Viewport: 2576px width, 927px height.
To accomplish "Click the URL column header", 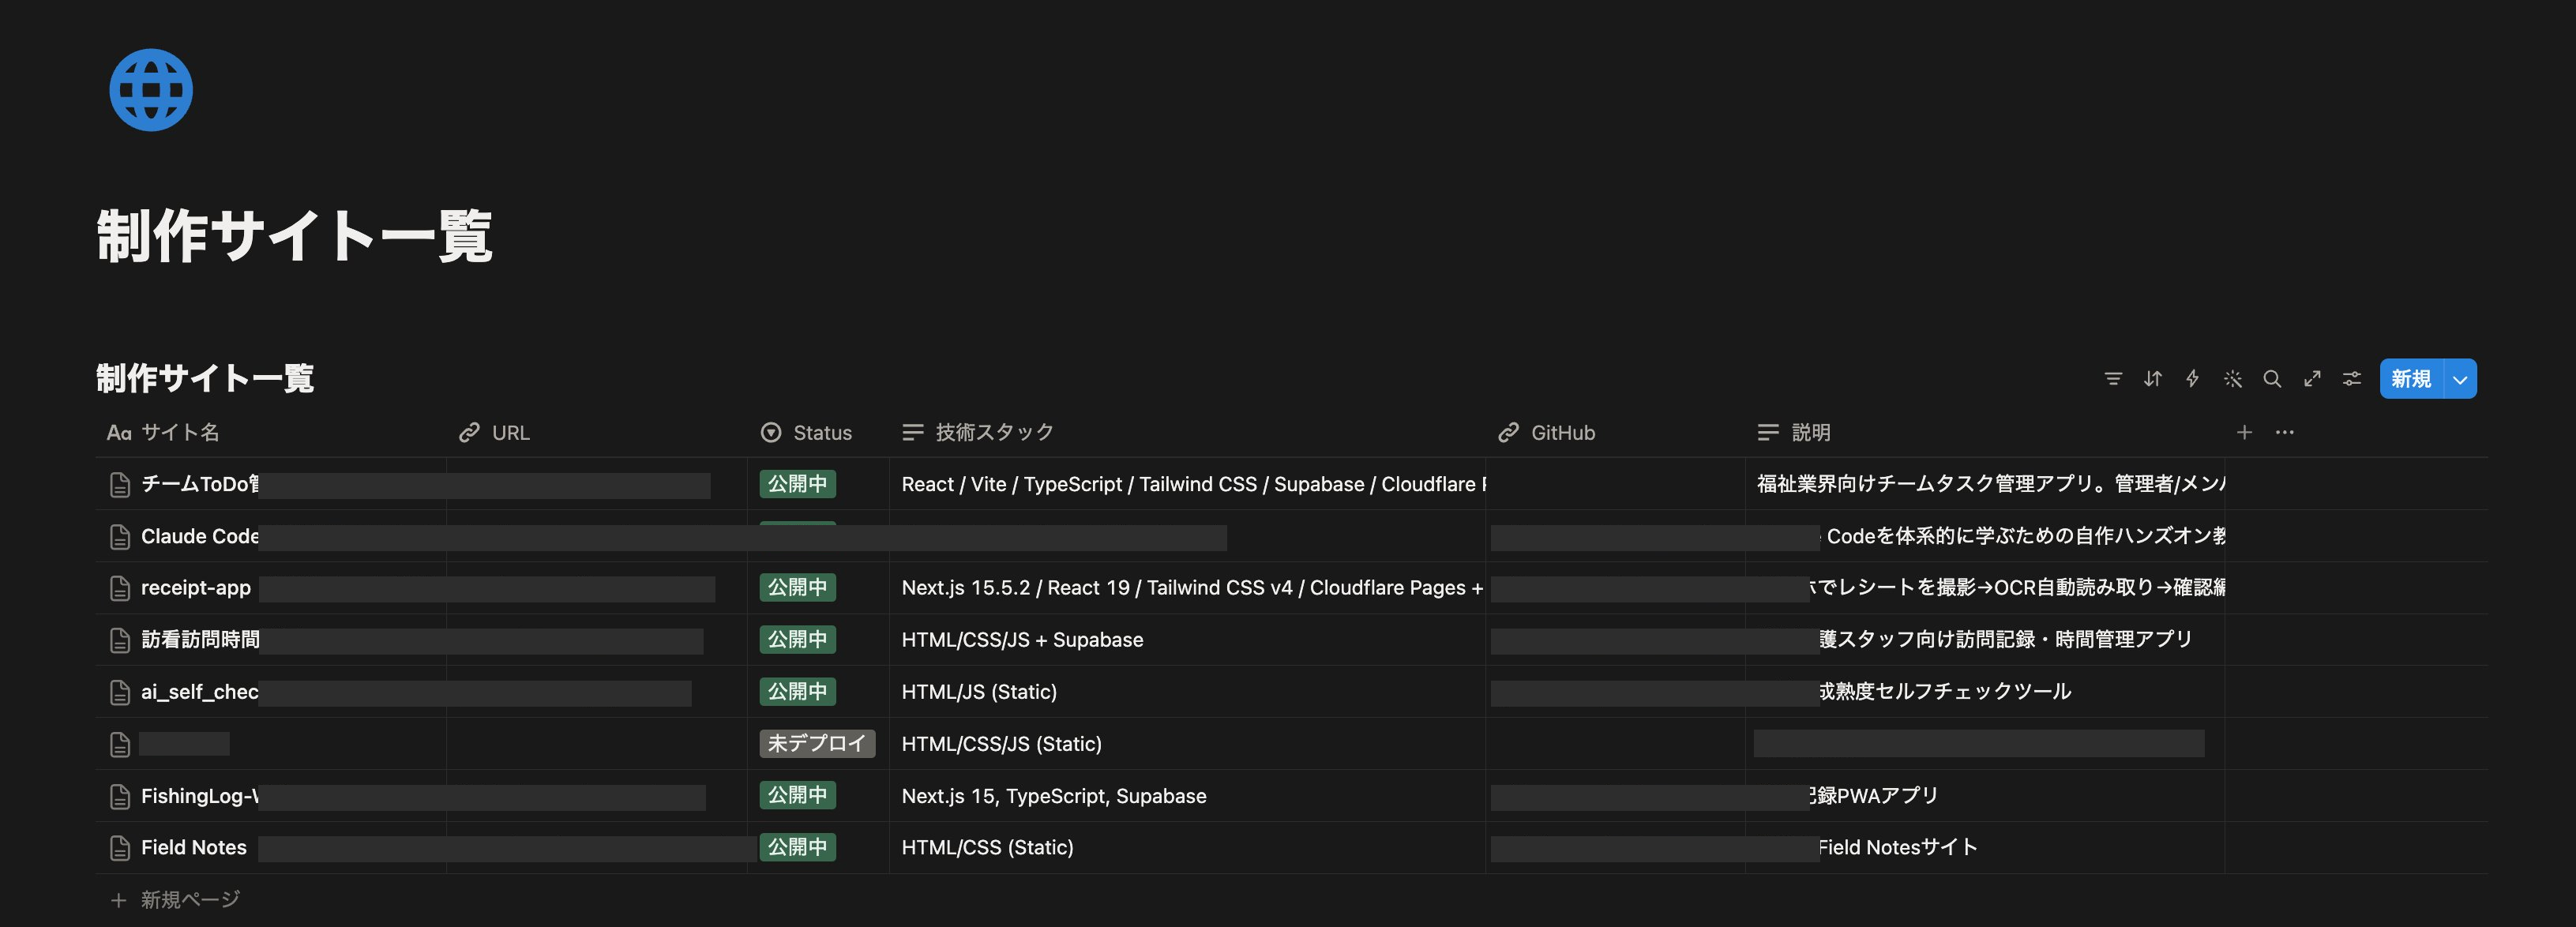I will point(597,432).
